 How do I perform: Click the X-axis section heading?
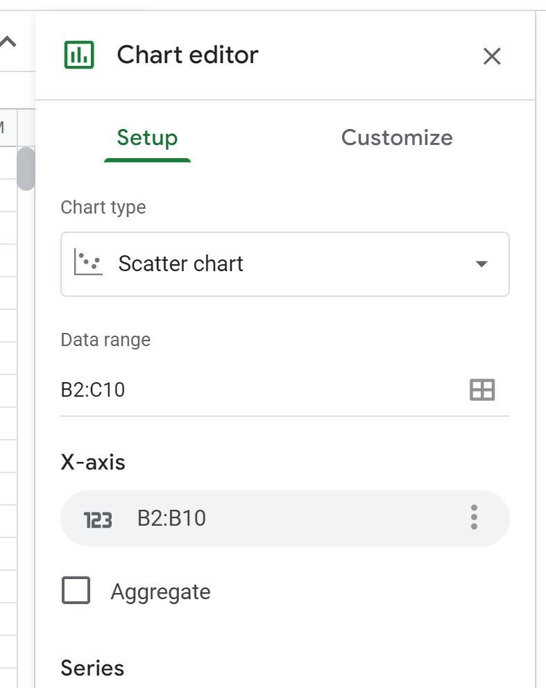(x=93, y=462)
